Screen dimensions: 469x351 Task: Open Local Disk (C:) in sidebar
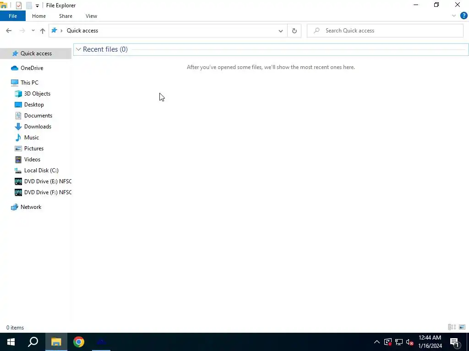coord(41,170)
